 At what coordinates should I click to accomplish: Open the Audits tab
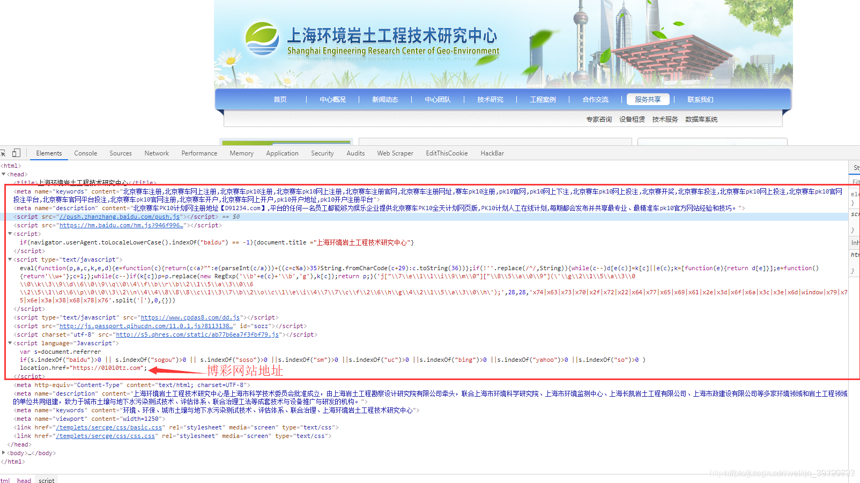355,153
